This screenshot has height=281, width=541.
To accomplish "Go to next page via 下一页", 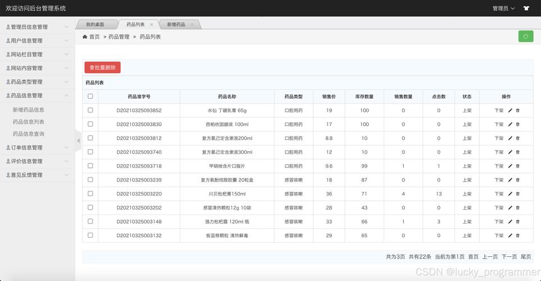I will [509, 257].
